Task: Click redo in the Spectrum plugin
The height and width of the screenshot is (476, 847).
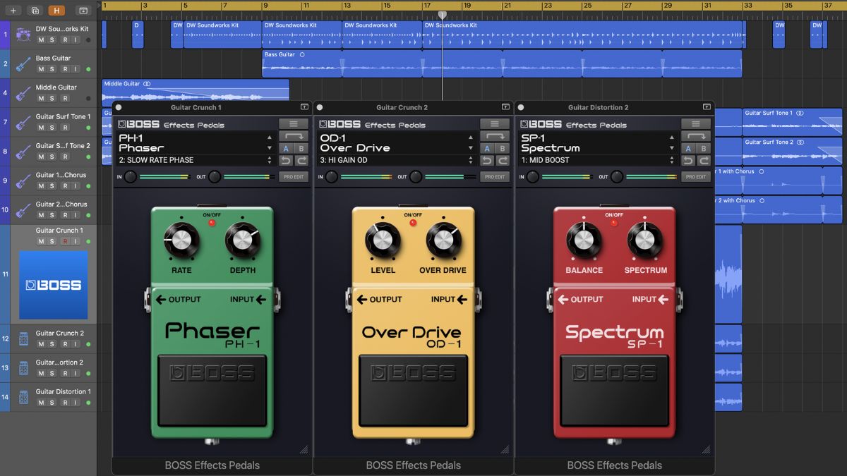Action: tap(704, 161)
